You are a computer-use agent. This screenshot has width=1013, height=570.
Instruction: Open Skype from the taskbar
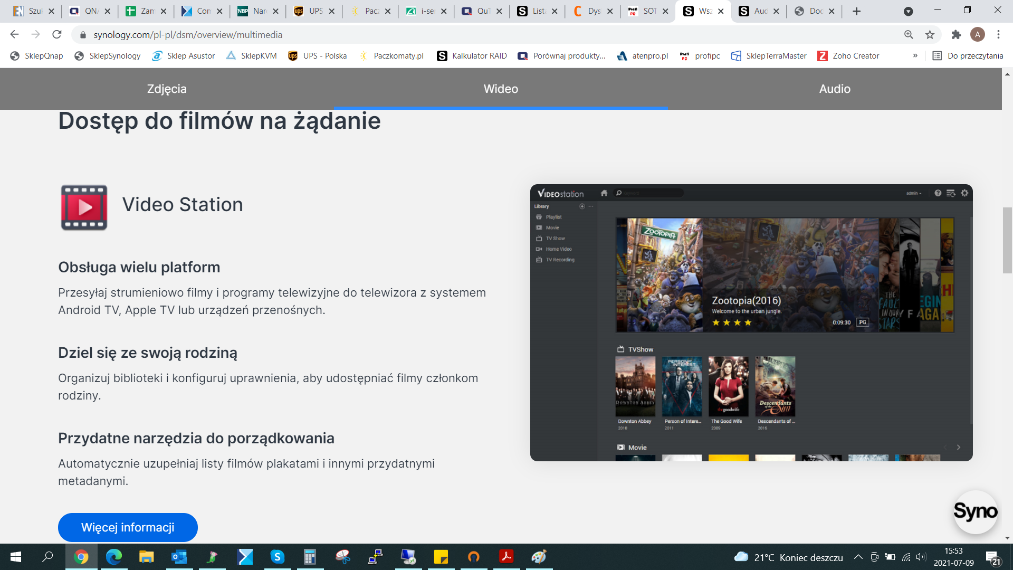(277, 557)
